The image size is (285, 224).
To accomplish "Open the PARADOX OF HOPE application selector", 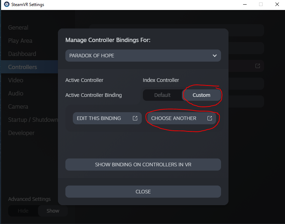I will [143, 56].
